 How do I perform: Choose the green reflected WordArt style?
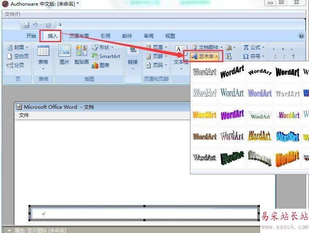pyautogui.click(x=260, y=115)
